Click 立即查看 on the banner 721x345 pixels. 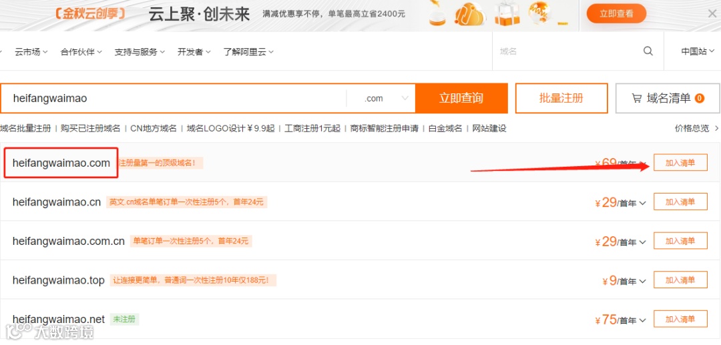tap(616, 14)
